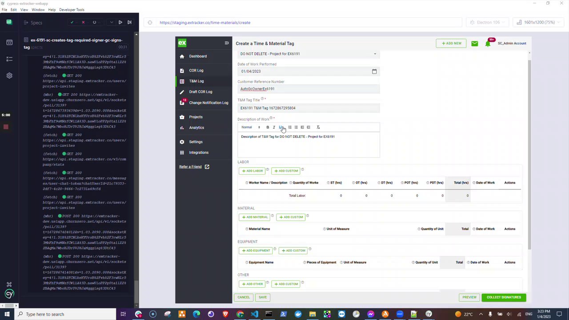
Task: Click the CANCEL button
Action: coord(244,297)
